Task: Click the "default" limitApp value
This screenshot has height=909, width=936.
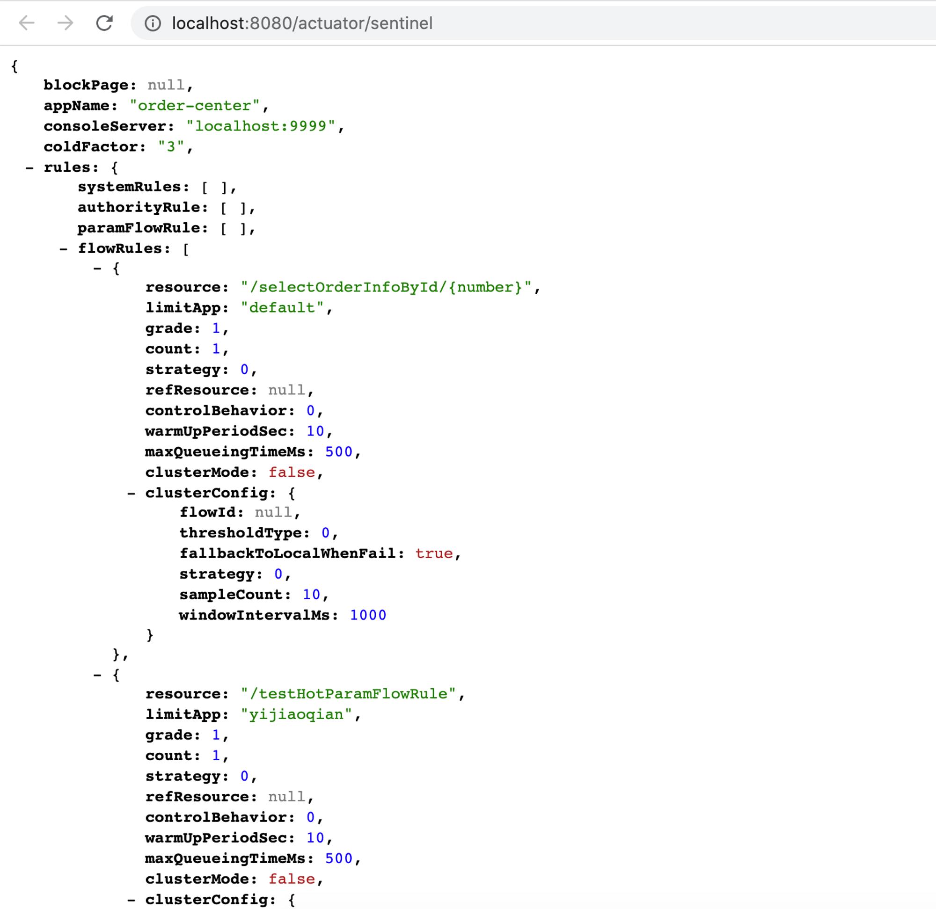Action: pos(282,307)
